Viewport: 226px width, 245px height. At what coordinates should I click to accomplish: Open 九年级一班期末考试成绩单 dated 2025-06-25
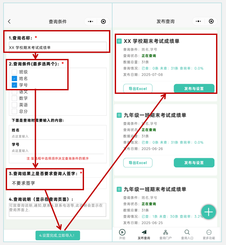[x=155, y=189]
